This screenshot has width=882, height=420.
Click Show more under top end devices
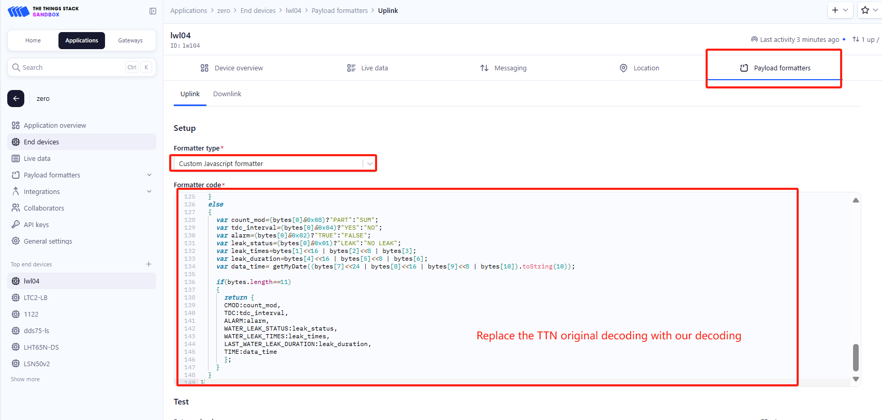pos(25,379)
